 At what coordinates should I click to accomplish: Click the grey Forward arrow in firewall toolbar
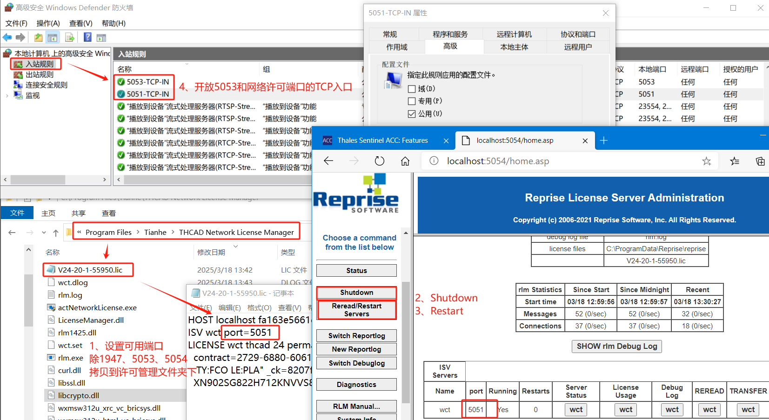point(20,38)
